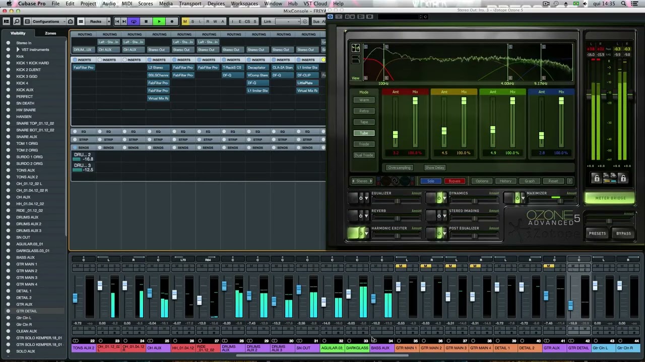Toggle visibility dot for SN DEATH
The height and width of the screenshot is (362, 645).
(x=8, y=103)
